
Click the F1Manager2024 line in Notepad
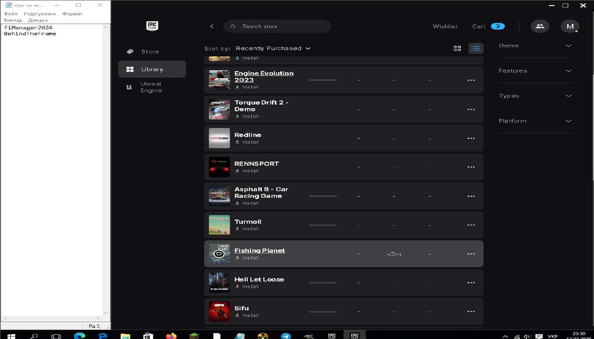(x=28, y=28)
